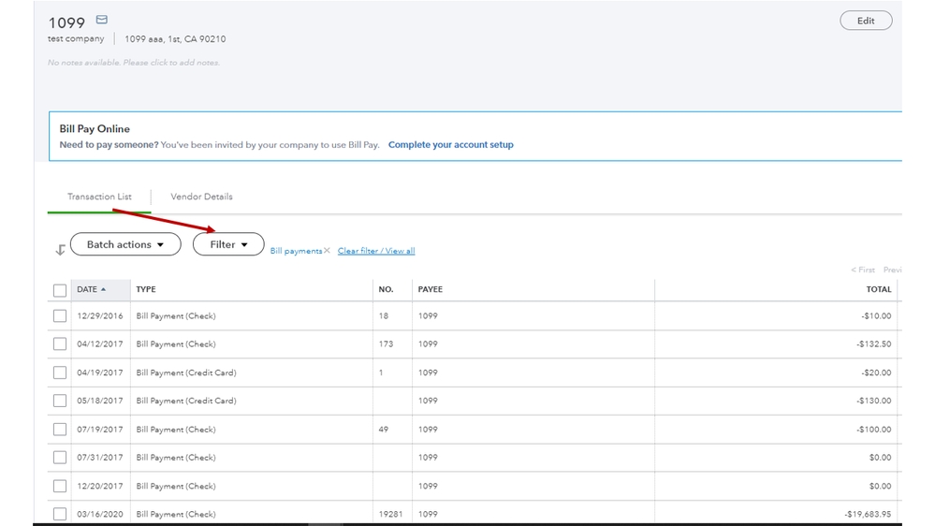Select the Transaction List tab

[99, 197]
